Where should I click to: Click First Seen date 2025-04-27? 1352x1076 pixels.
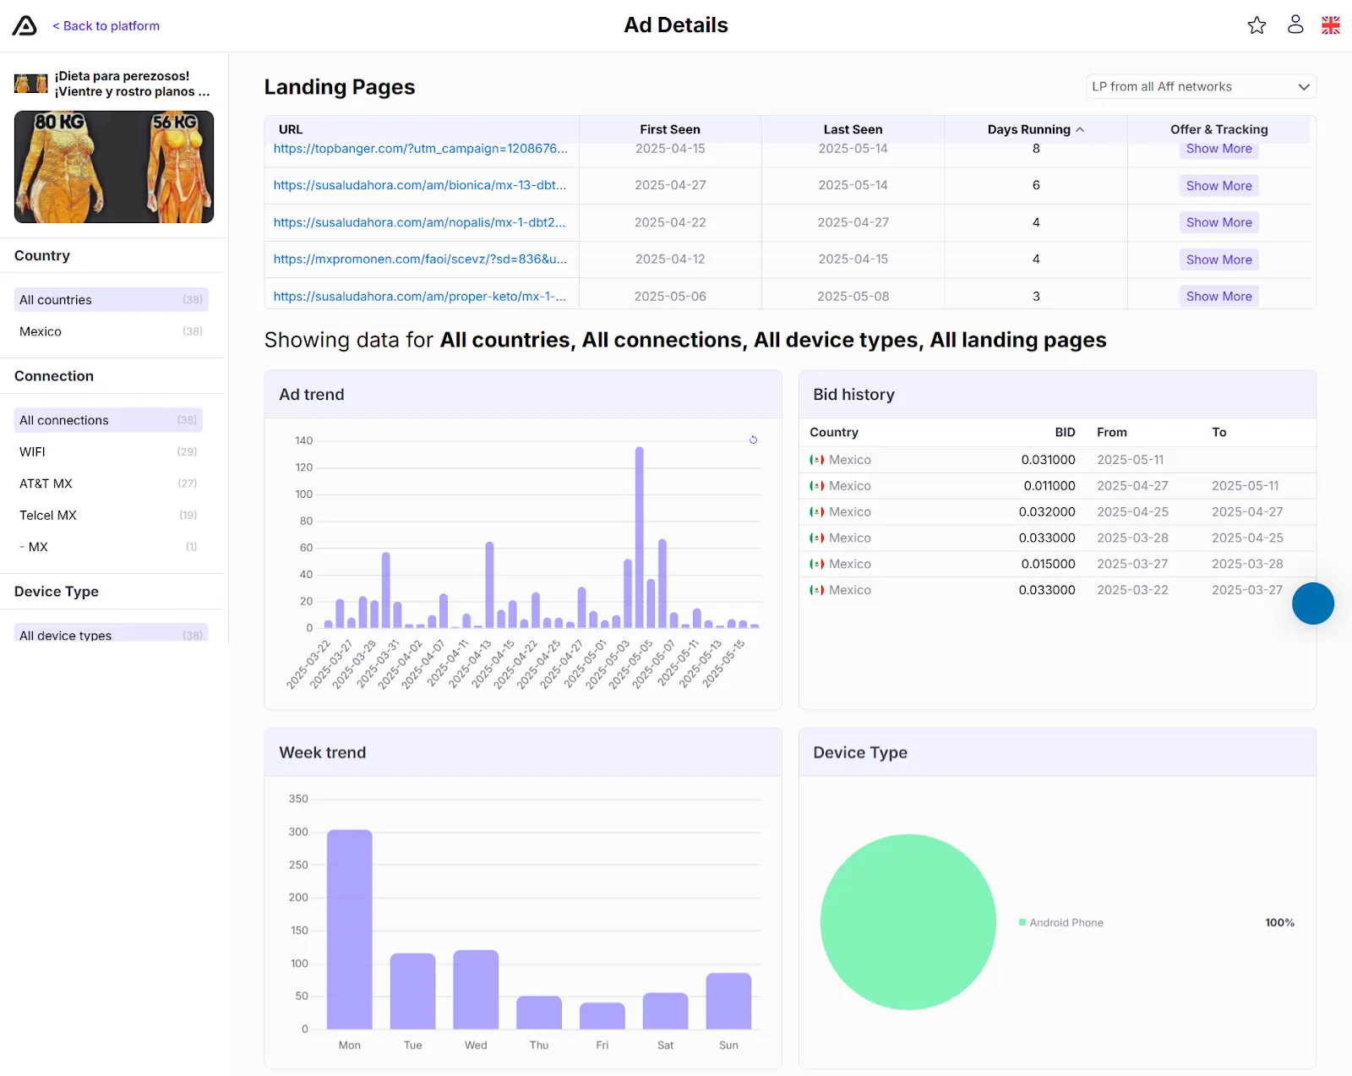670,185
